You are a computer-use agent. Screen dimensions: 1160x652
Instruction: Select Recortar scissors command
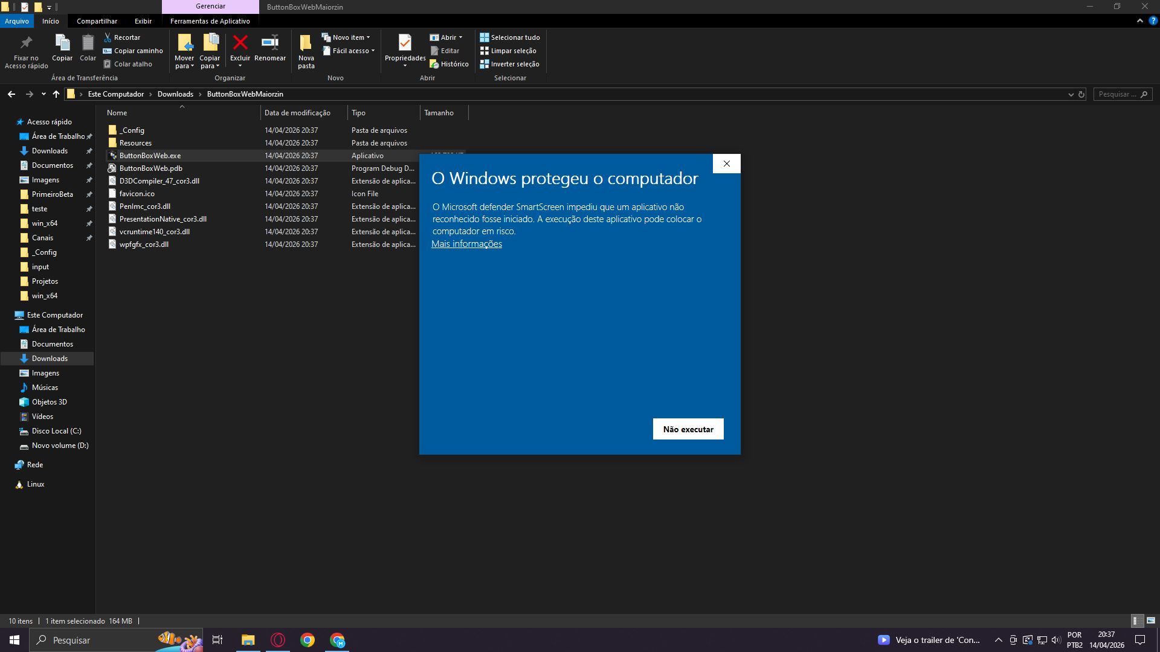click(121, 37)
